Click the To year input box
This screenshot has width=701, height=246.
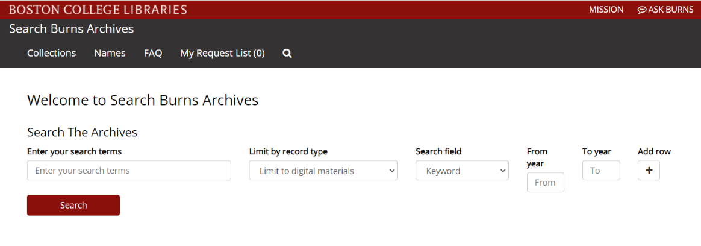(x=601, y=171)
